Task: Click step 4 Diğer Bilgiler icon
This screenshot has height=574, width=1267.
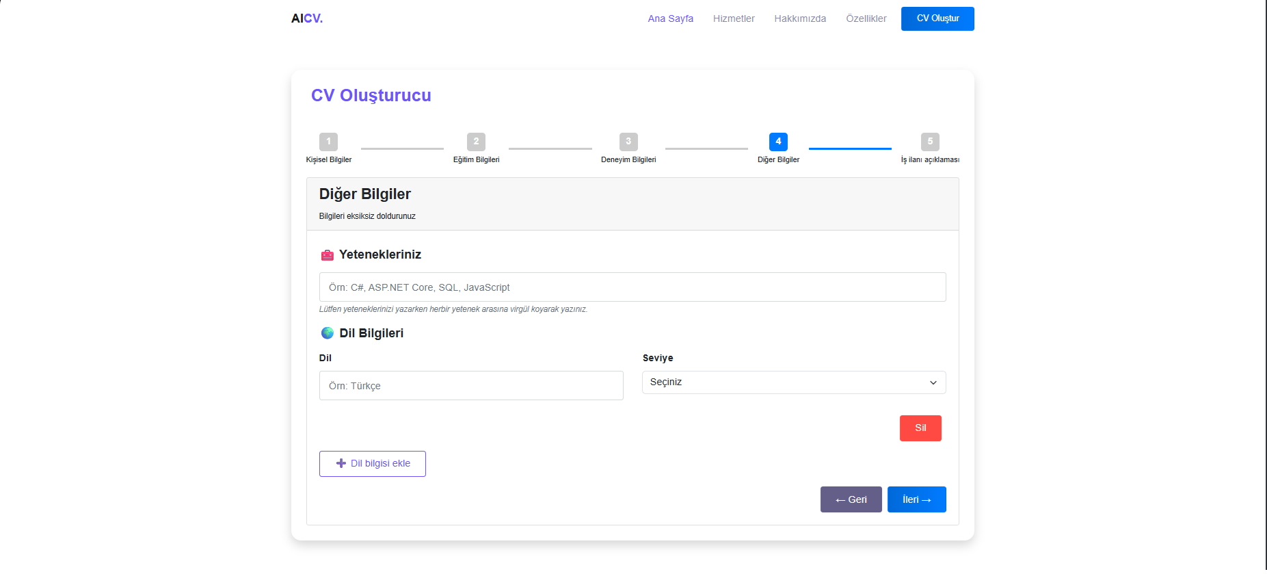Action: tap(778, 142)
